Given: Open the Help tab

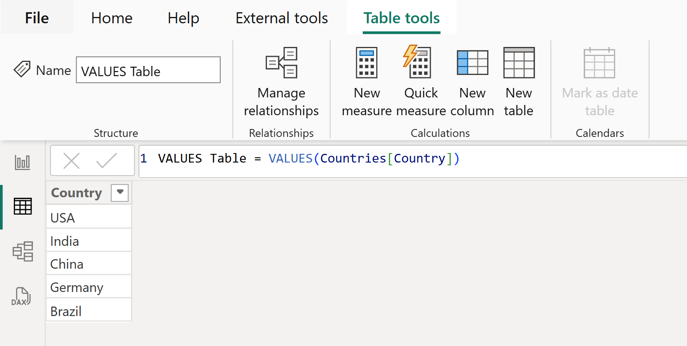Looking at the screenshot, I should [183, 18].
